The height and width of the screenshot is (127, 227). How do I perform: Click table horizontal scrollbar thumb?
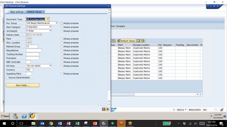[123, 95]
